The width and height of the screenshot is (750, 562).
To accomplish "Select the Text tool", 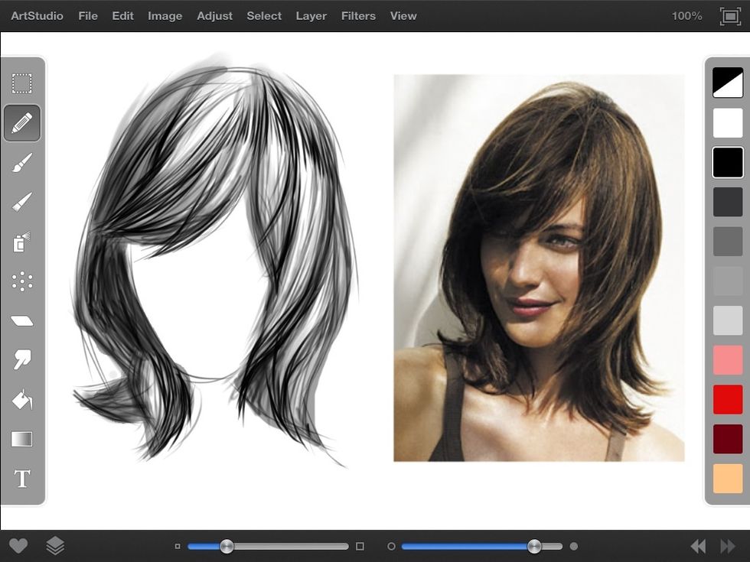I will pos(22,479).
